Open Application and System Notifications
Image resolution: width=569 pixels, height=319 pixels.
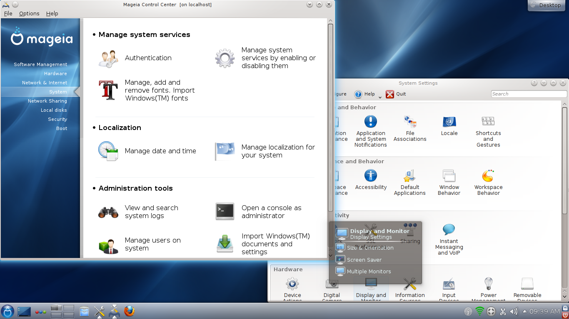coord(371,131)
